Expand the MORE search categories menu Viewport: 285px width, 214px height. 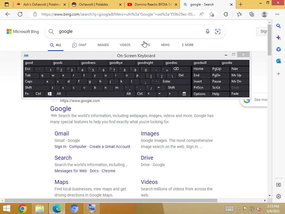tap(188, 45)
